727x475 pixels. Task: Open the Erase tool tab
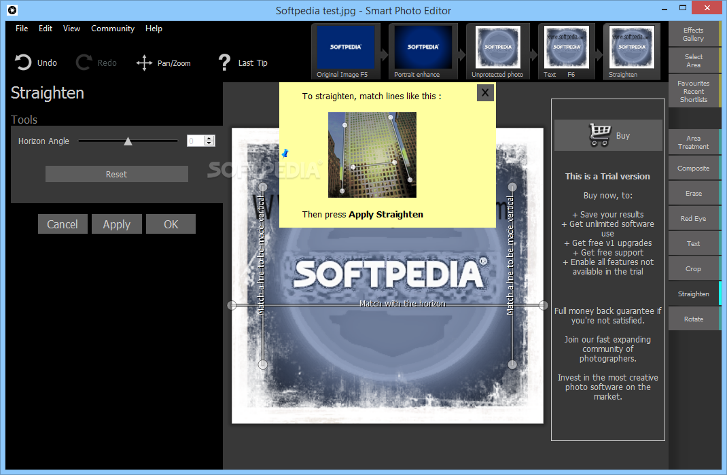pyautogui.click(x=694, y=193)
